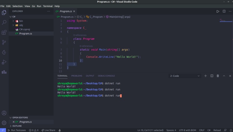Change CRLF end of line sequence

202,130
